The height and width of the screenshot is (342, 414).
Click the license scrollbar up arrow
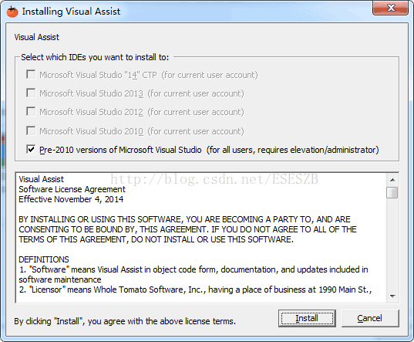(x=392, y=180)
